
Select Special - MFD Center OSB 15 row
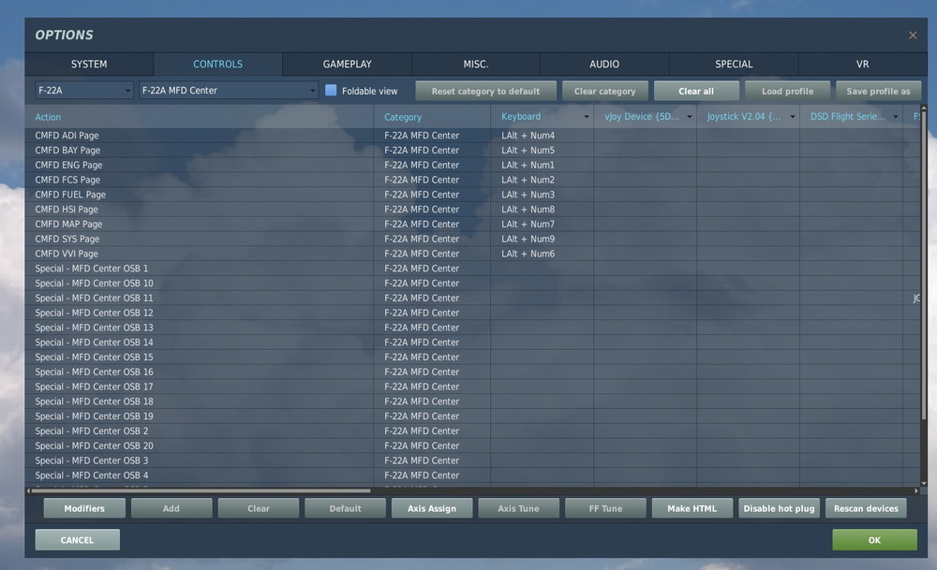click(x=472, y=357)
